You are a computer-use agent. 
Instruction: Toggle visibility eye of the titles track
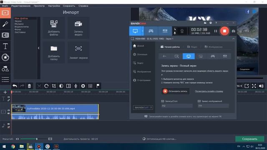pyautogui.click(x=9, y=97)
